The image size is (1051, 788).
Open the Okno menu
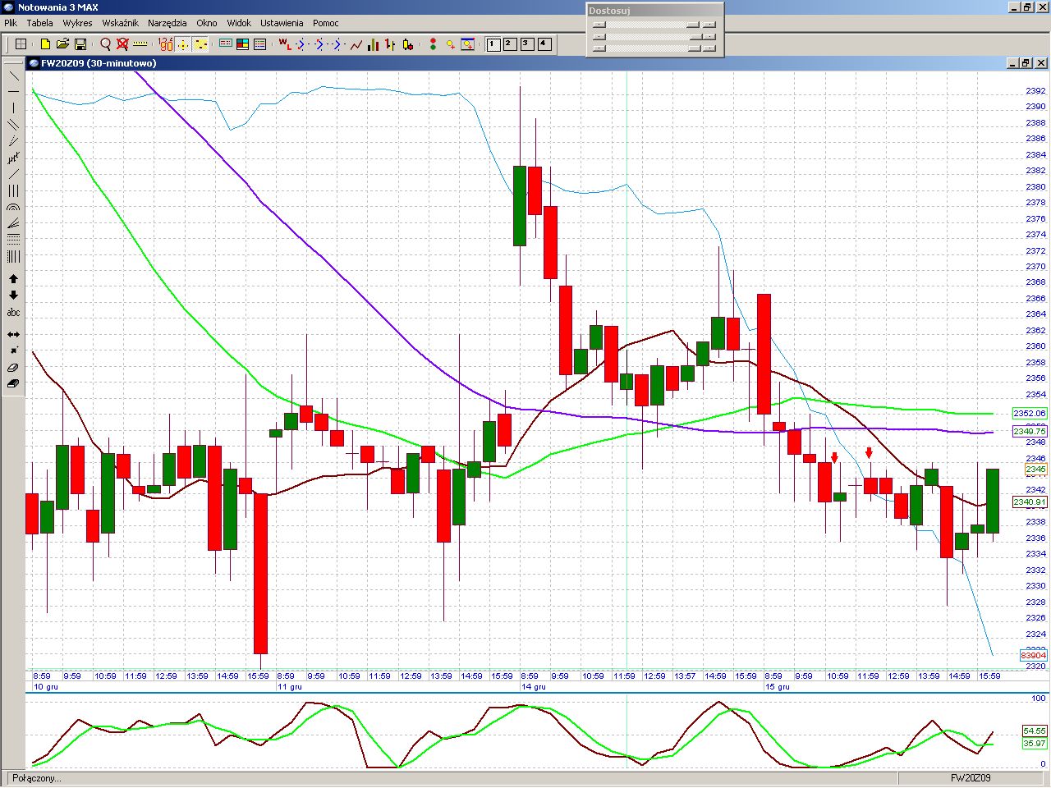tap(207, 23)
